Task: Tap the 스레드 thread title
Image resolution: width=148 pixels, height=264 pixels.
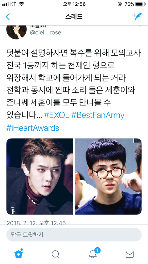Action: point(74,17)
